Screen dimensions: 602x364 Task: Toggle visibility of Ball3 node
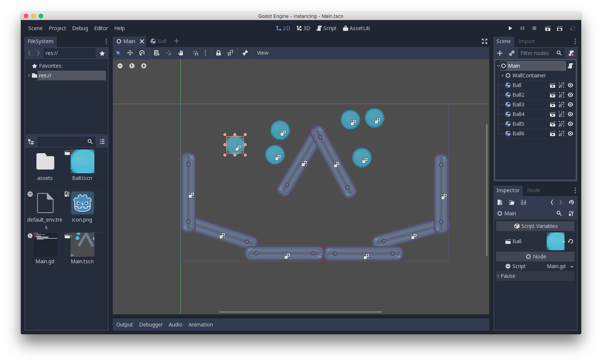(x=570, y=104)
